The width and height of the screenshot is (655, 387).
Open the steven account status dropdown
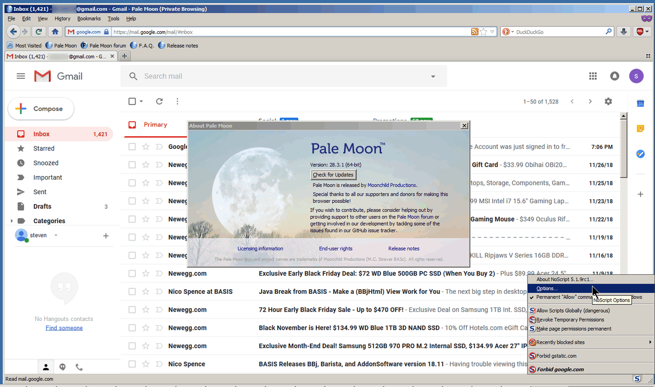point(56,235)
